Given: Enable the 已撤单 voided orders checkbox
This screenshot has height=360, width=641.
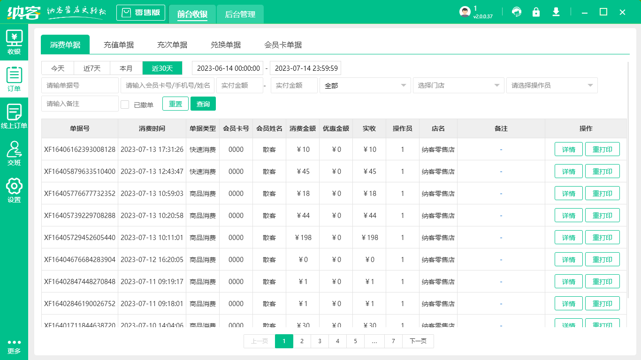Looking at the screenshot, I should pos(125,104).
